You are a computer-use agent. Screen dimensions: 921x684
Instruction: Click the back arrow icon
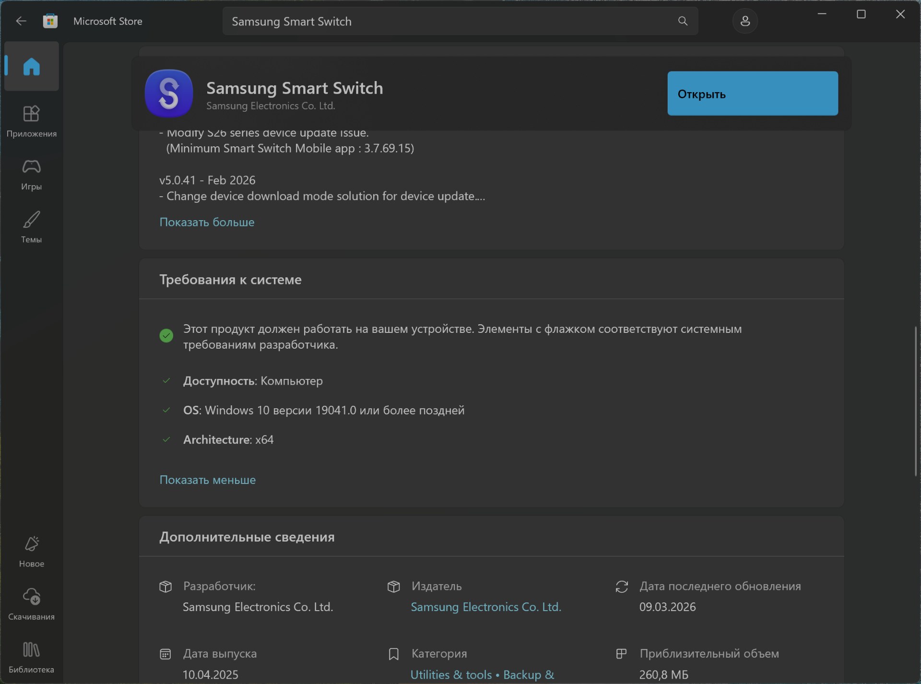[x=21, y=21]
